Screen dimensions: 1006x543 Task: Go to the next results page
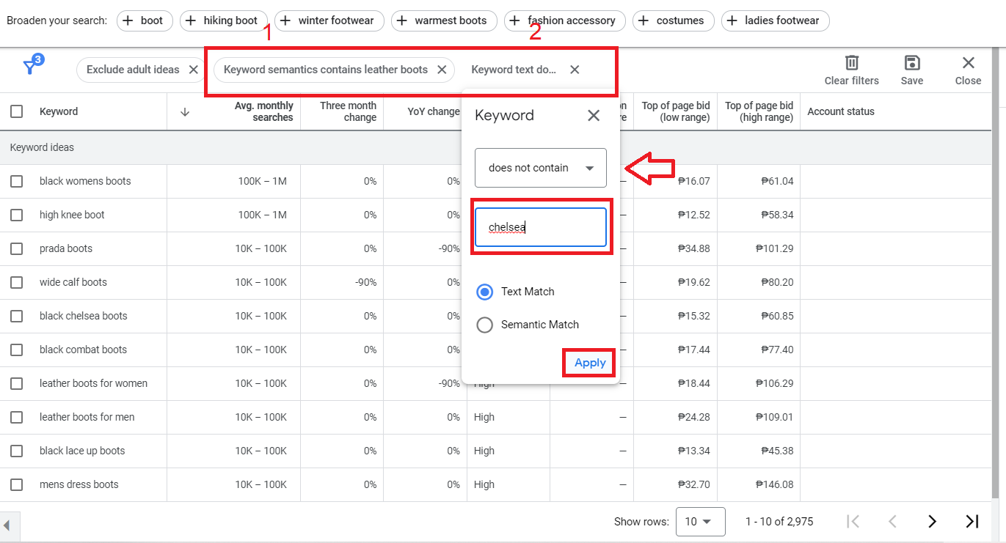[x=932, y=522]
